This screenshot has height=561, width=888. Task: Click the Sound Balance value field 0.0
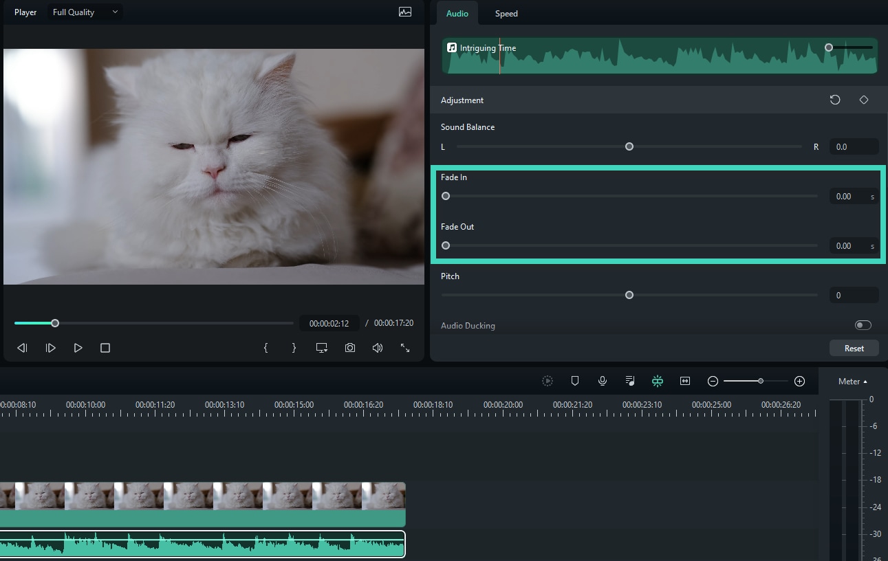[854, 146]
